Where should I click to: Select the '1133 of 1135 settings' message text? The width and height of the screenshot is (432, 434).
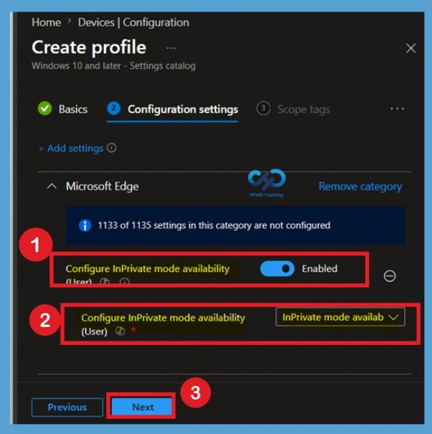214,225
